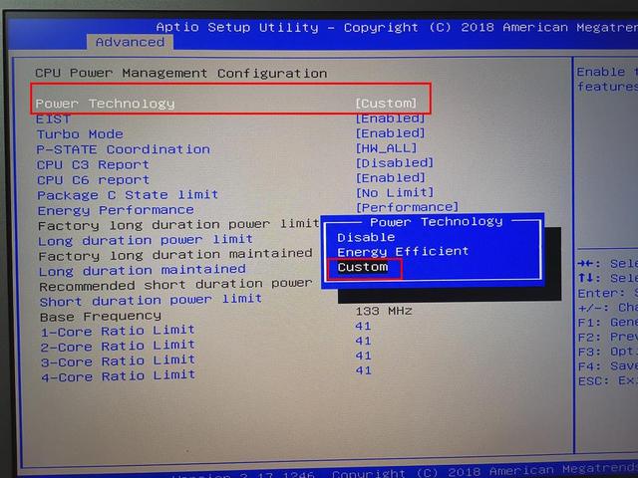The image size is (638, 478).
Task: Select 3-Core Ratio Limit label
Action: tap(118, 360)
